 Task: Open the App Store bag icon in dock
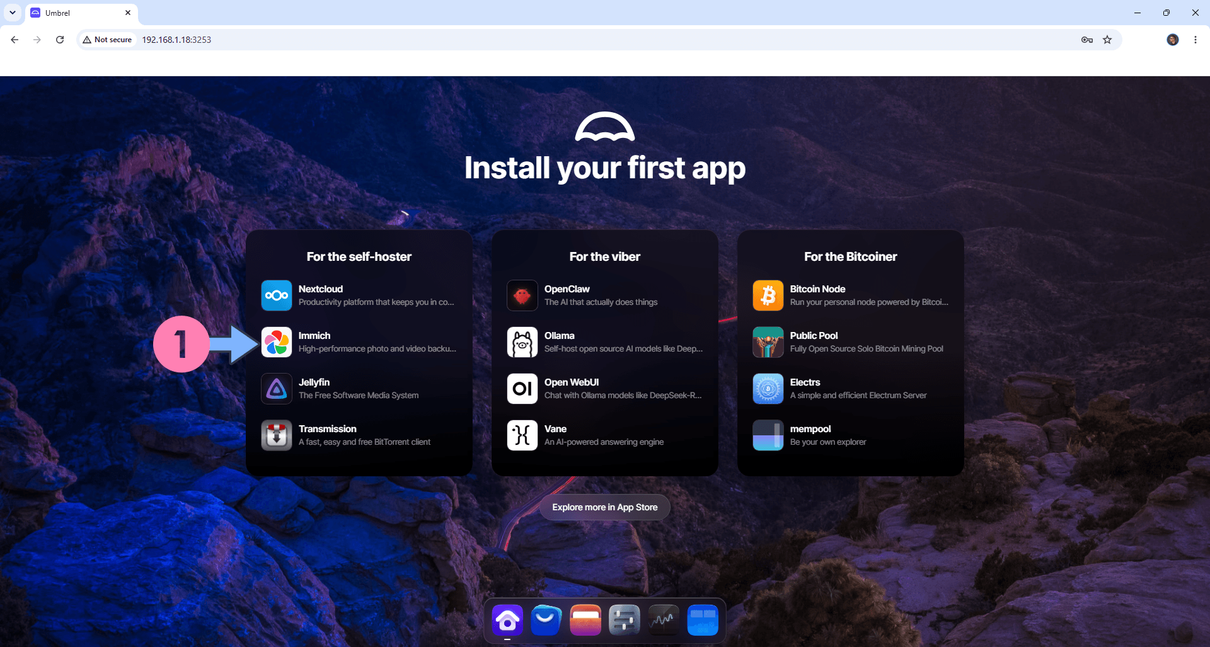click(546, 620)
